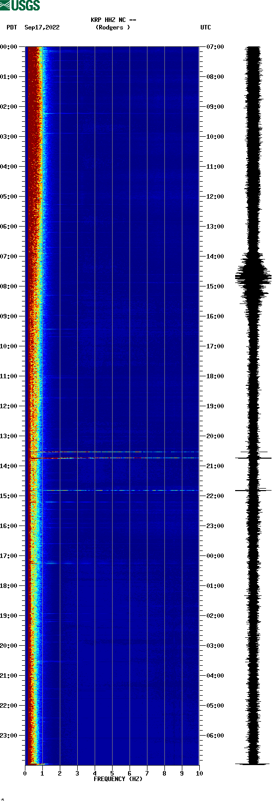Click the UTC time label 13:00
The width and height of the screenshot is (275, 805).
click(215, 227)
